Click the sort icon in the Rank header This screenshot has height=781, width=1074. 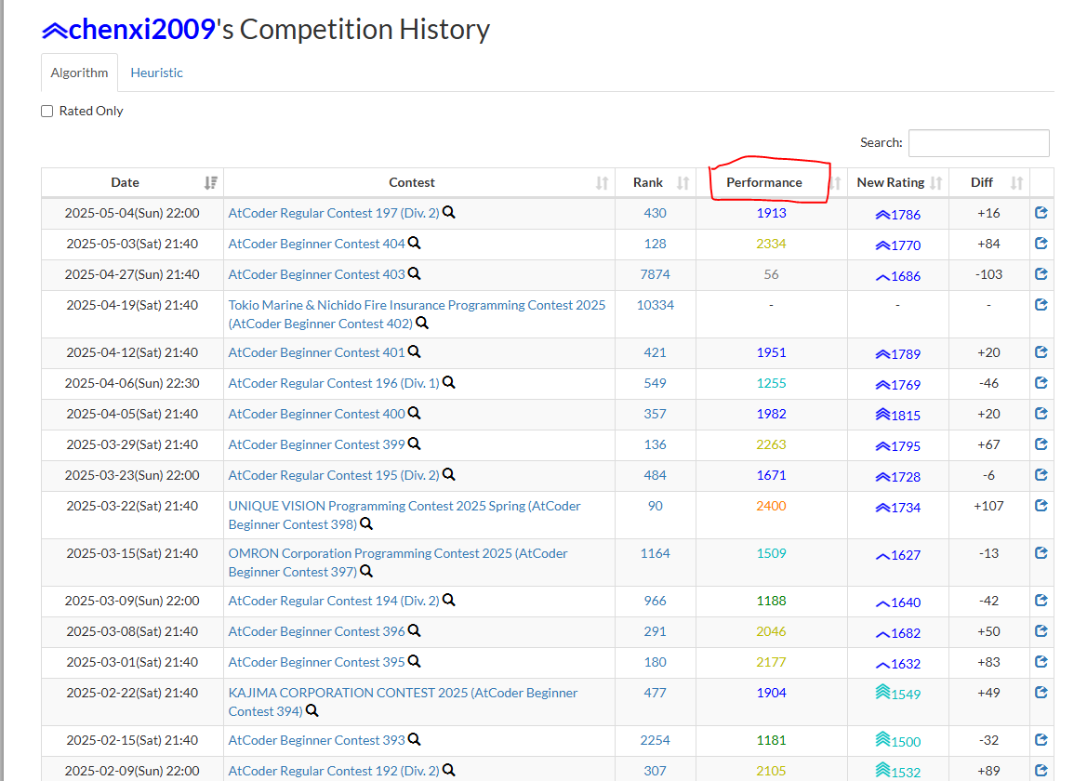click(683, 183)
